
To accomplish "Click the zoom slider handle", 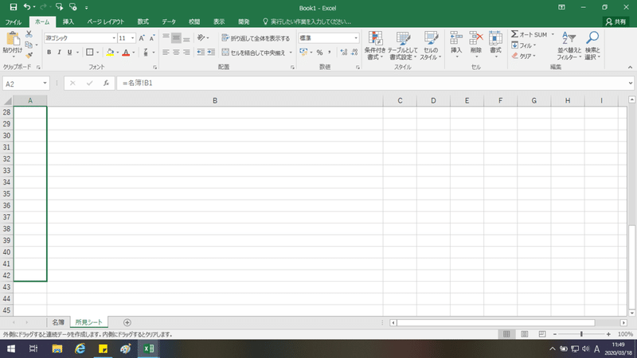I will point(581,334).
